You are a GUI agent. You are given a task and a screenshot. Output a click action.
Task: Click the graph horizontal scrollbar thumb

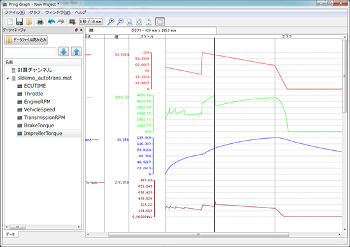pyautogui.click(x=199, y=234)
